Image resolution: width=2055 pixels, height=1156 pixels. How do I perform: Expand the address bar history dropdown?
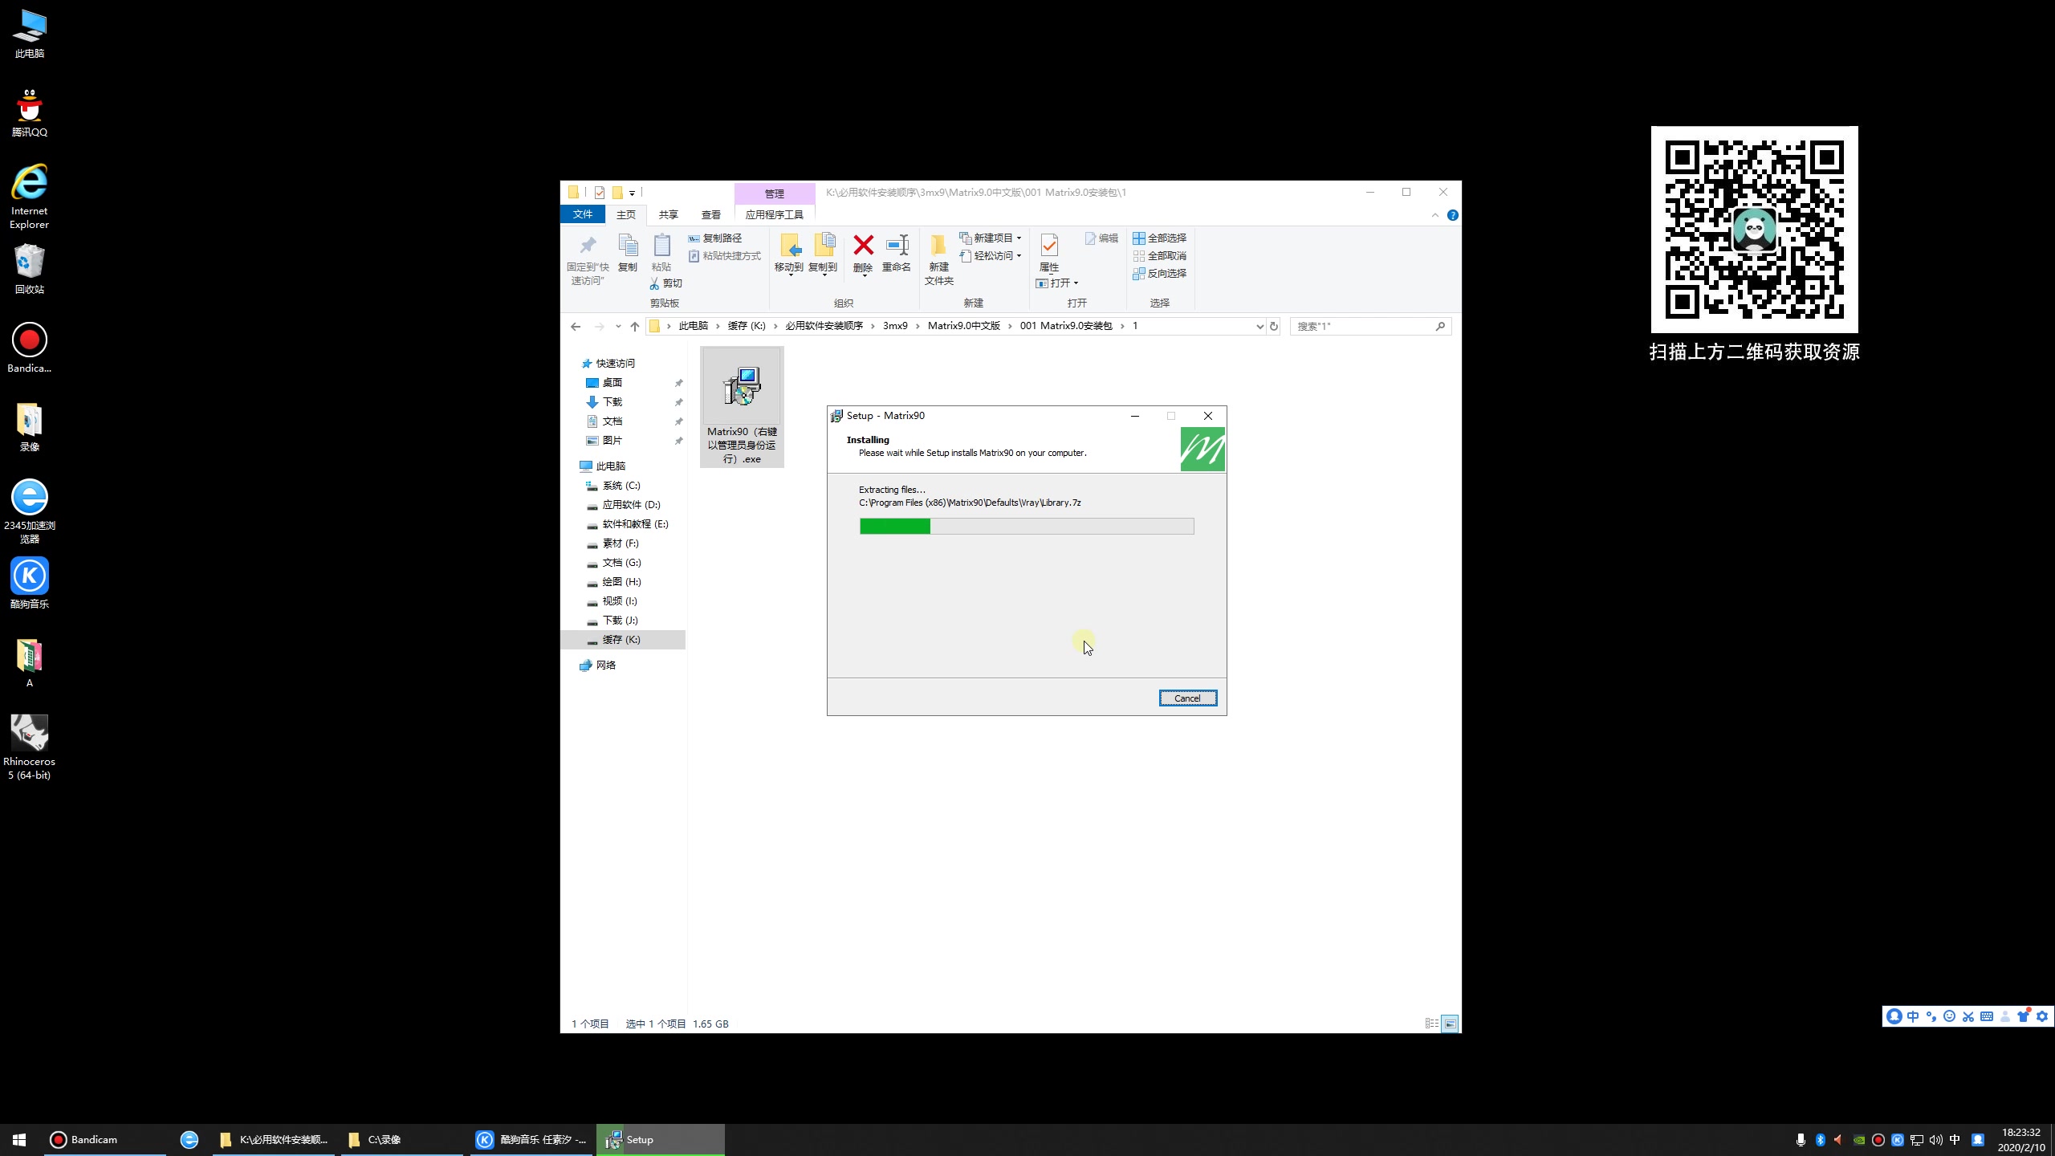click(1259, 327)
